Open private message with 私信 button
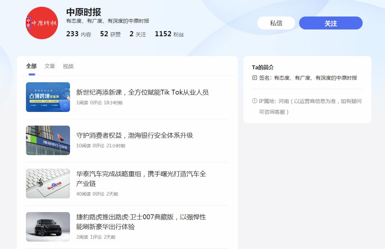The width and height of the screenshot is (385, 249). [x=276, y=23]
